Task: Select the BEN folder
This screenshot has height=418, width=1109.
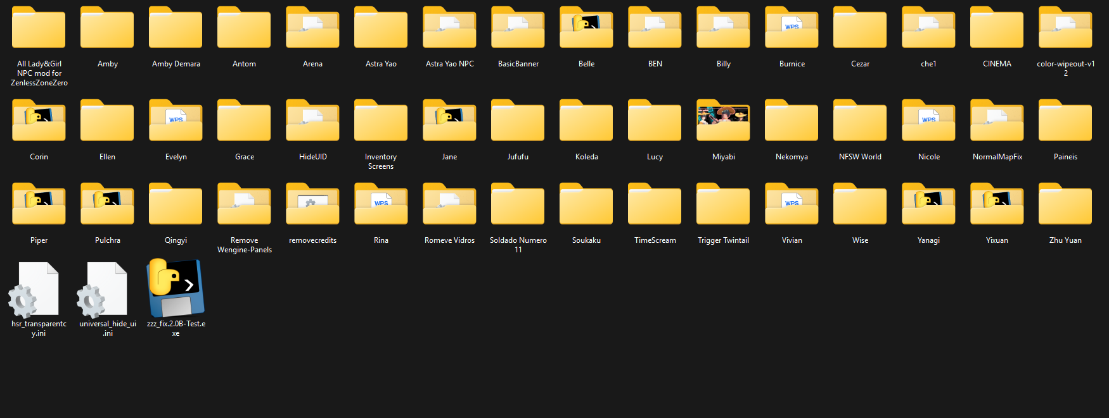Action: point(655,28)
